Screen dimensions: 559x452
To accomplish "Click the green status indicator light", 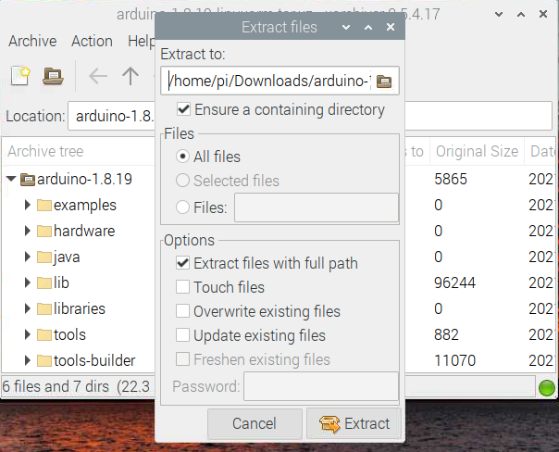I will [547, 388].
